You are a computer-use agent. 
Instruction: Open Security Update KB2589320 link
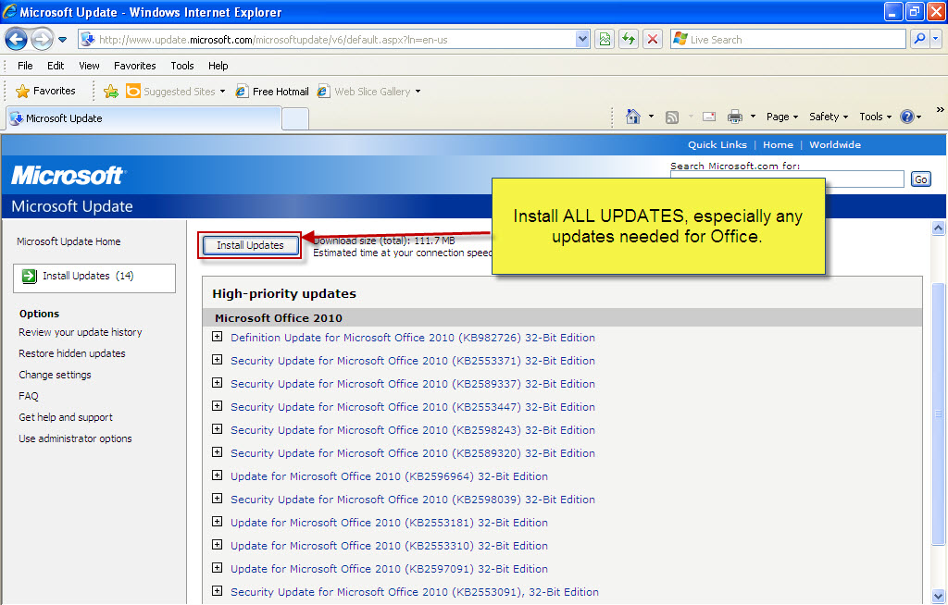click(x=412, y=453)
